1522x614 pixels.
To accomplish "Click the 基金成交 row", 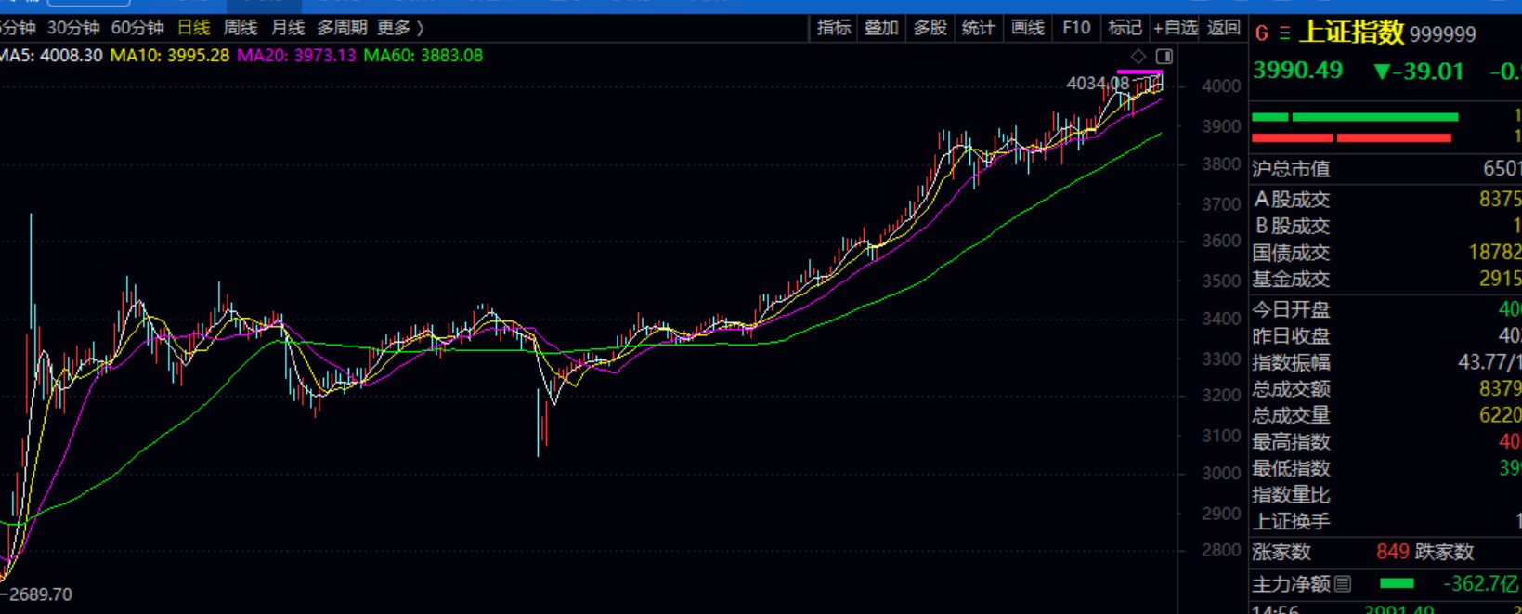I will 1386,279.
